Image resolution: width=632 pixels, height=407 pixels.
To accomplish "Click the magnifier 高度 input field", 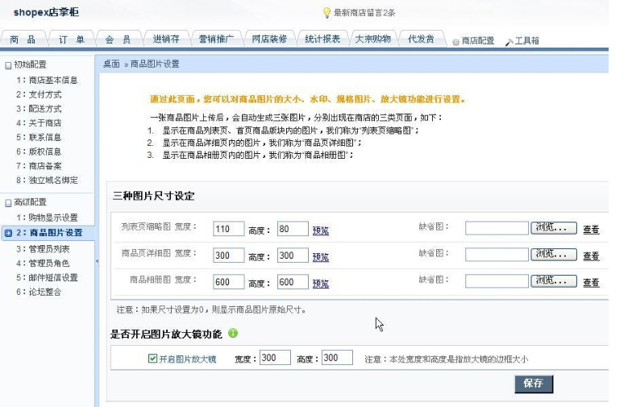I will (337, 358).
